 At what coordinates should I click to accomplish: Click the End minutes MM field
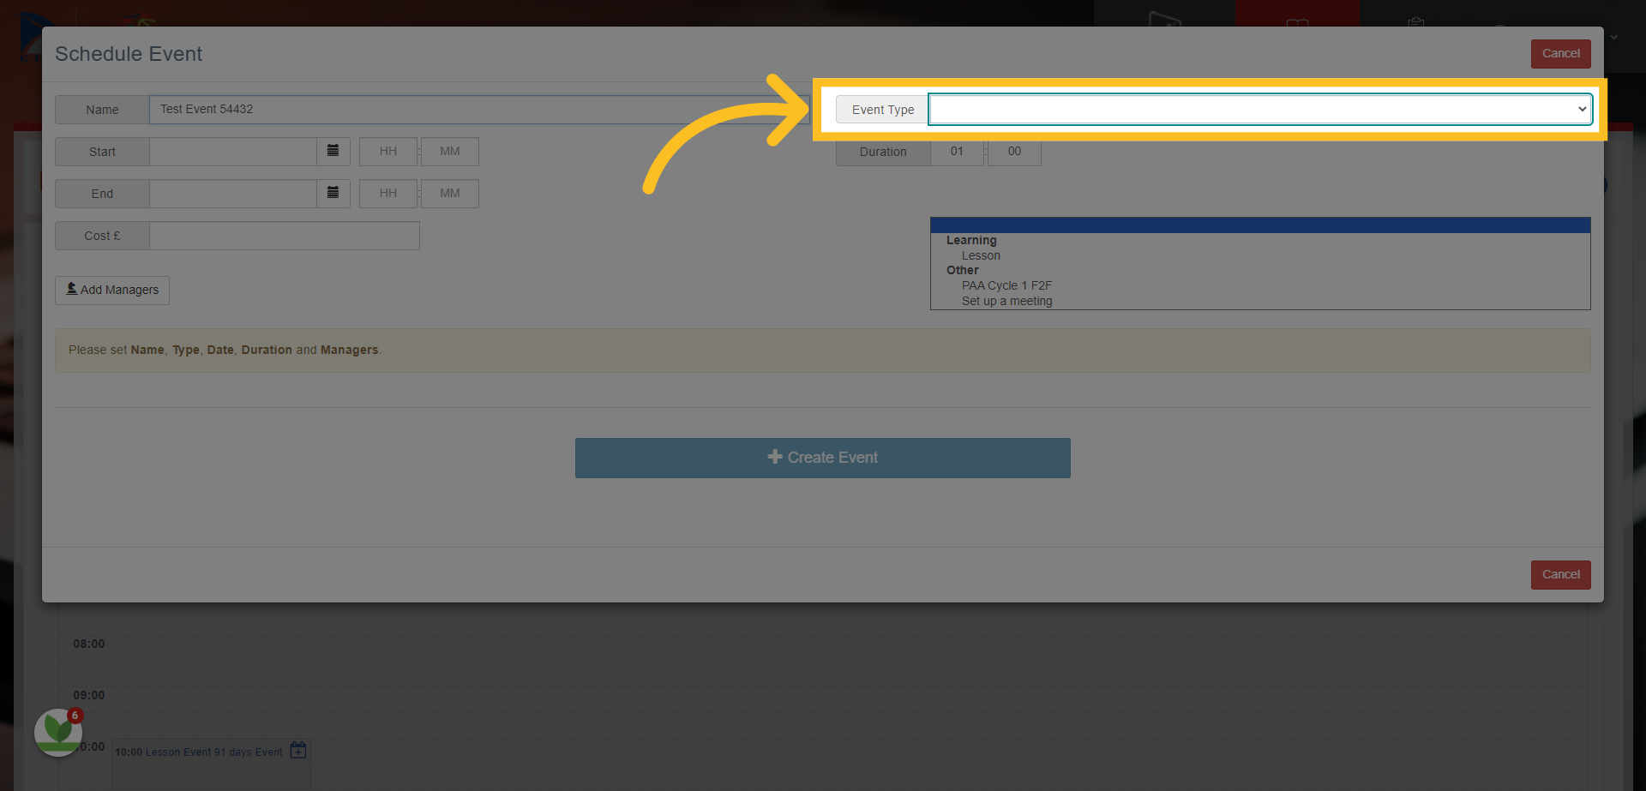point(450,193)
